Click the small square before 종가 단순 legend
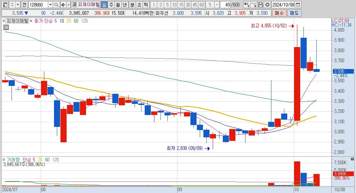Screen dimensions: 356x193 pyautogui.click(x=31, y=21)
